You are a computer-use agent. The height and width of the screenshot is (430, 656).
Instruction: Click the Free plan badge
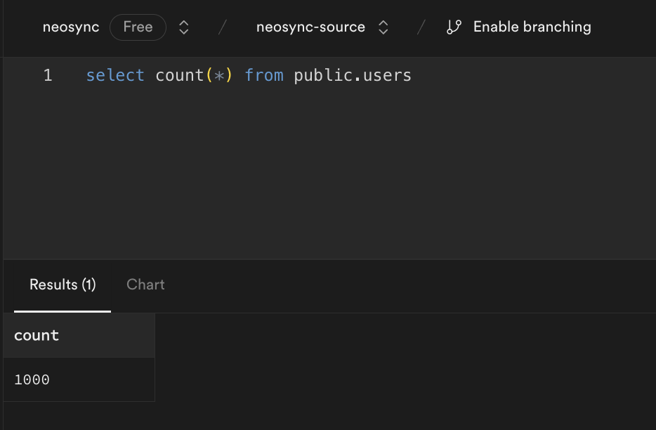138,27
